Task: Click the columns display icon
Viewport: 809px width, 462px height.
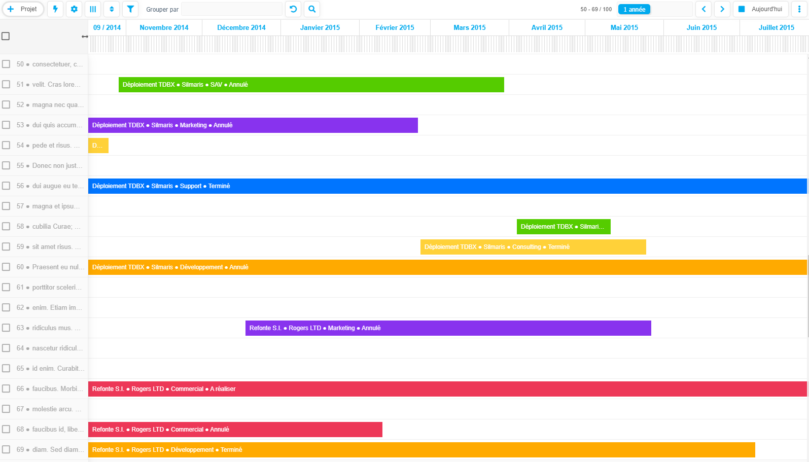Action: click(x=93, y=9)
